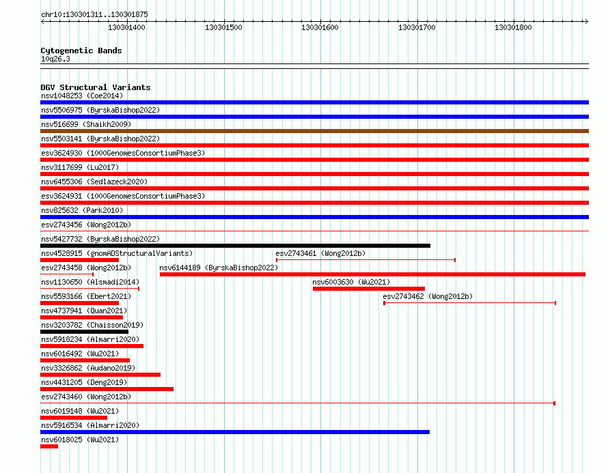608x473 pixels.
Task: Click the blue bar under nsv5506975
Action: pos(314,117)
